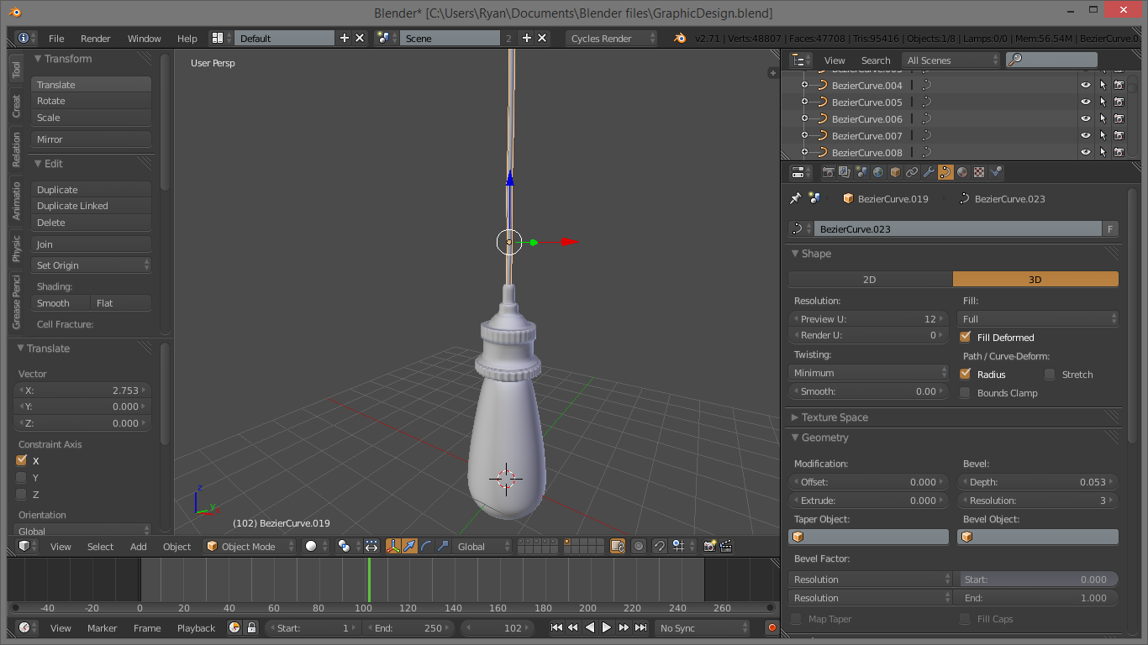Enable the Y constraint axis checkbox

point(22,477)
